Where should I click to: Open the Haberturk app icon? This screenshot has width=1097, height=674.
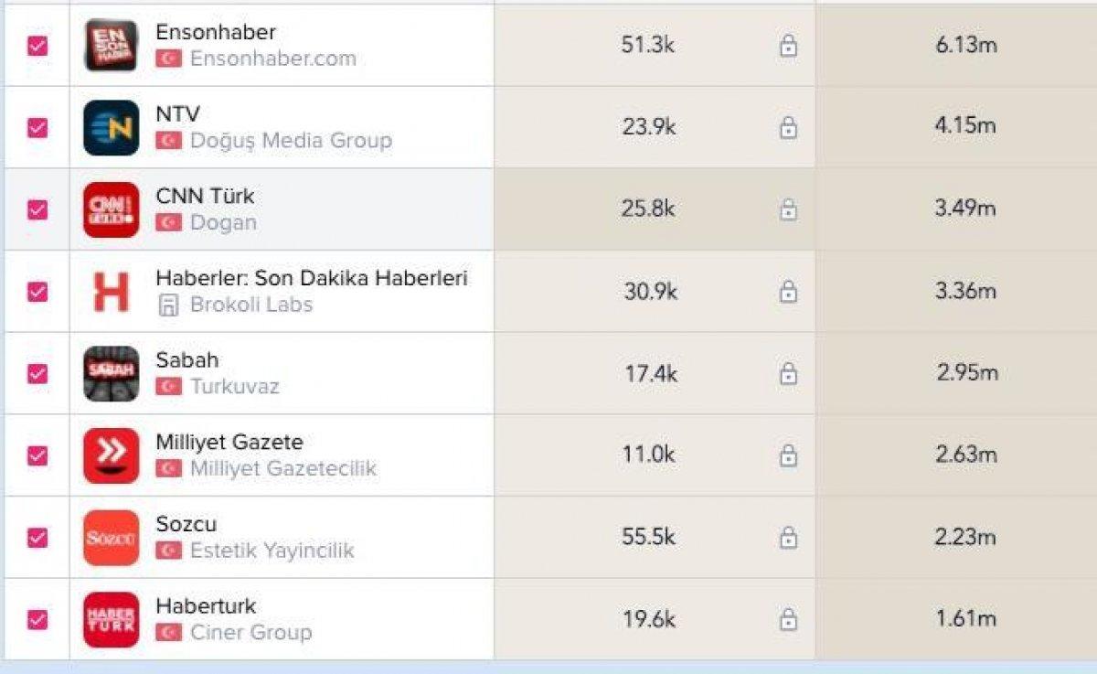(111, 619)
